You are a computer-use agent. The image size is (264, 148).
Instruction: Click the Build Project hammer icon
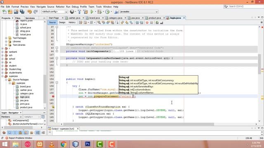[x=80, y=12]
